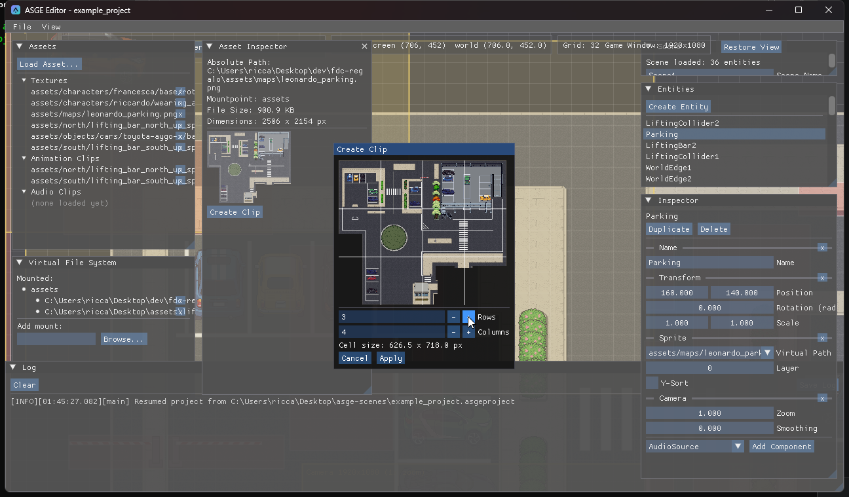
Task: Collapse the Log panel
Action: tap(12, 368)
